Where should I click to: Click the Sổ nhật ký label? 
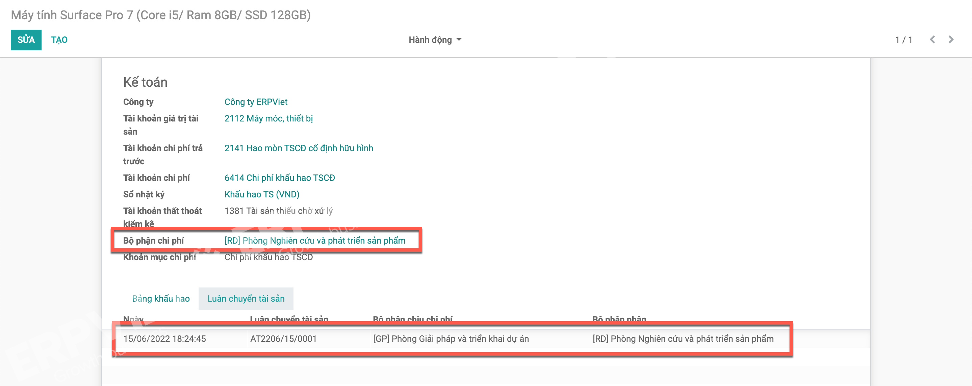tap(144, 194)
